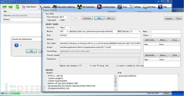Screen dimensions: 184x96
Task: Open the Settings menu
Action: [x=135, y=7]
